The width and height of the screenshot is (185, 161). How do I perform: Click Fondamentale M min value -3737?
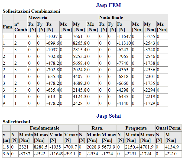25,154
